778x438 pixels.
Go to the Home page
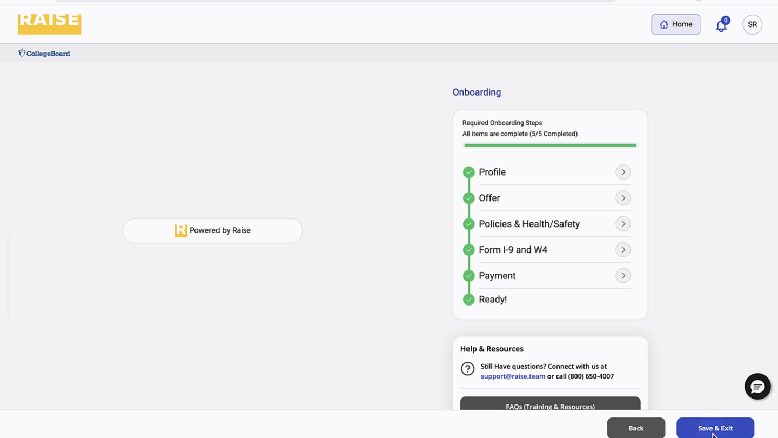click(675, 24)
